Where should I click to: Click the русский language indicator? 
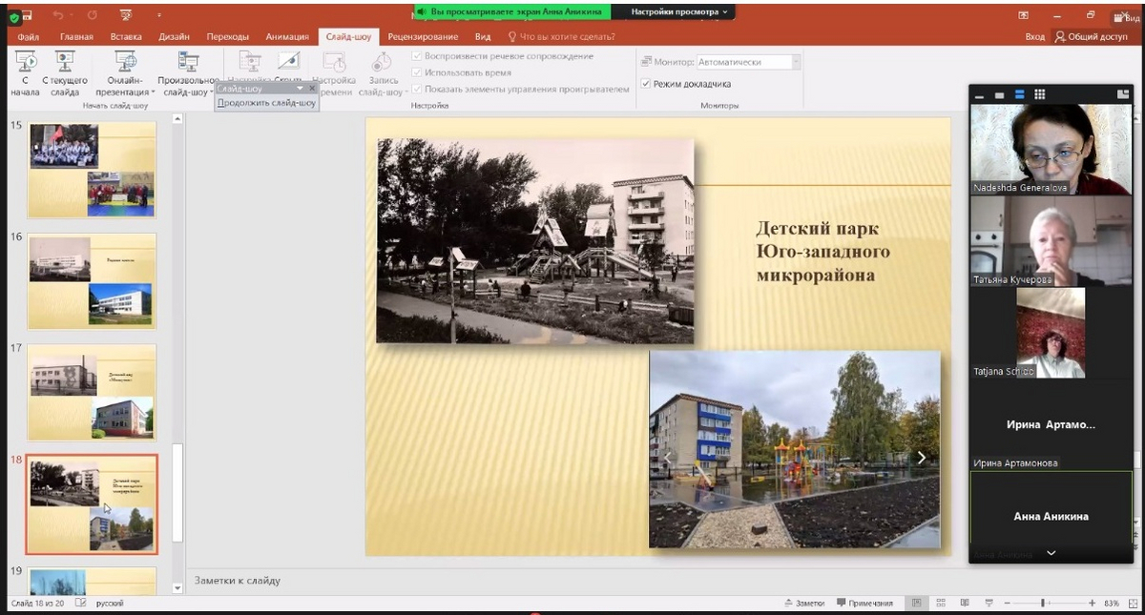tap(110, 603)
